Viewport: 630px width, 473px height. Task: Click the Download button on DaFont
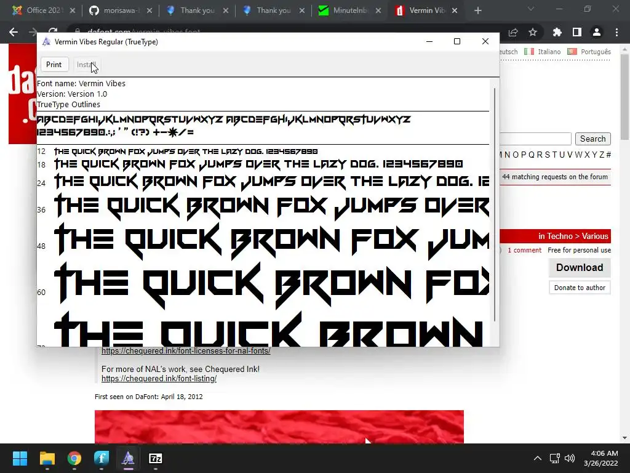[x=580, y=267]
